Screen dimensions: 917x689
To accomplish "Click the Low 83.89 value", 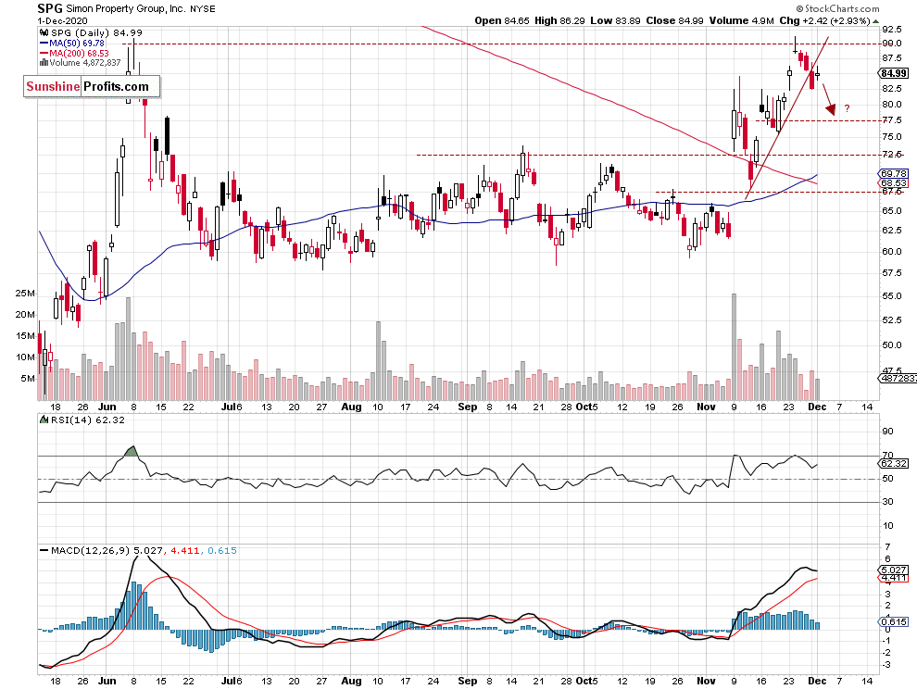I will 615,20.
